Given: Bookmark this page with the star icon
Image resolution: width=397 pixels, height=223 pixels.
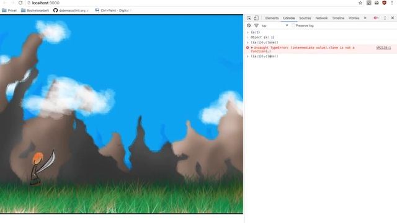Looking at the screenshot, I should point(360,2).
